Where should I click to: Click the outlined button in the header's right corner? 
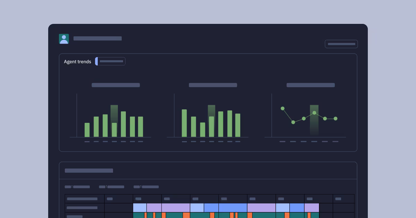point(341,44)
